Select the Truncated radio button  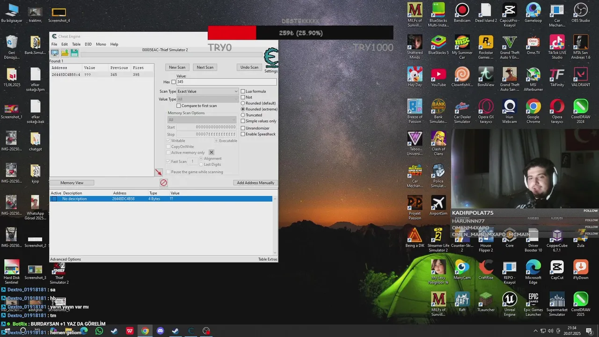243,115
